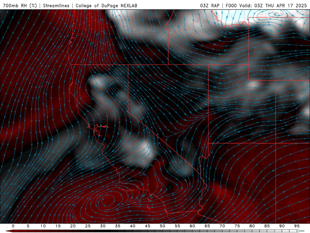Click the "F000" forecast hour label
The image size is (310, 233).
click(x=231, y=5)
